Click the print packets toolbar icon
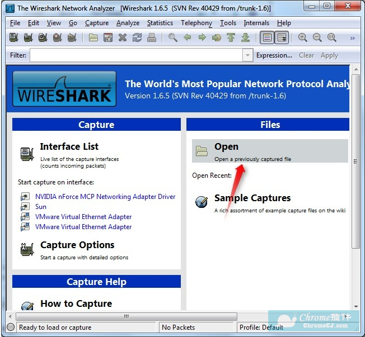This screenshot has height=337, width=365. pyautogui.click(x=152, y=37)
